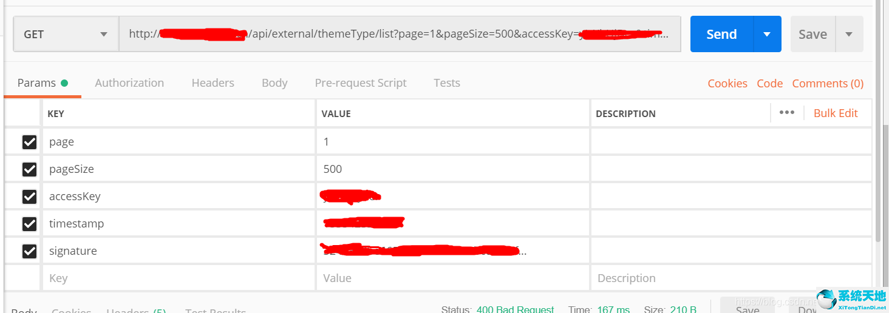Open the Headers tab
The image size is (889, 313).
[x=213, y=83]
